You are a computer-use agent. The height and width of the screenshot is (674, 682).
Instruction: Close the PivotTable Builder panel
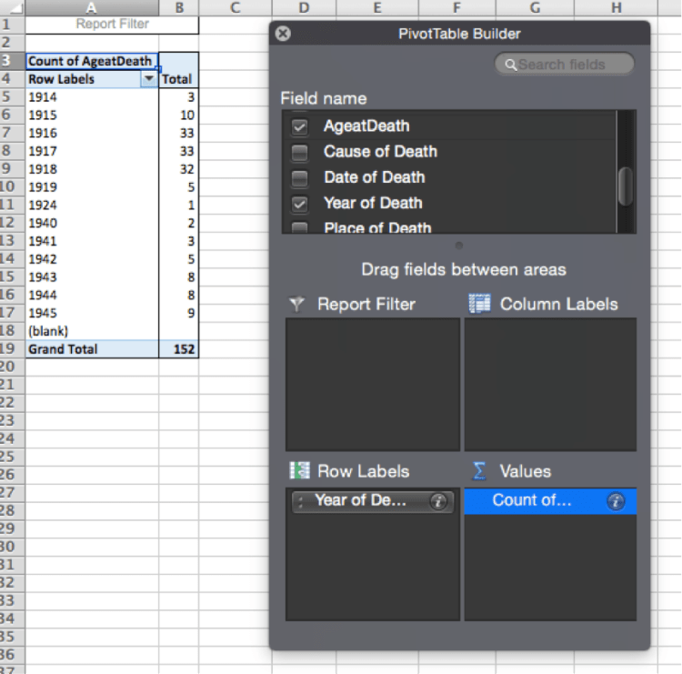click(x=284, y=34)
